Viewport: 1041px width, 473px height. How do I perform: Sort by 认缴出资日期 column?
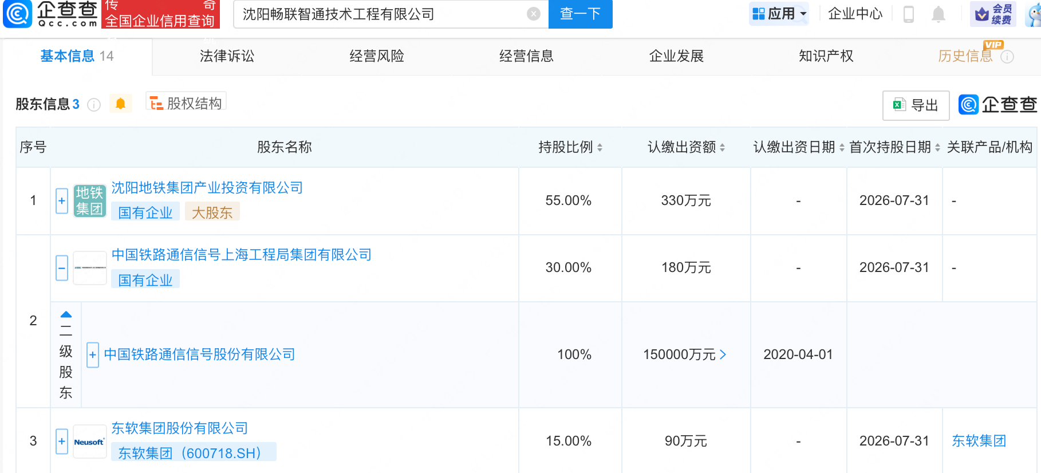point(842,148)
